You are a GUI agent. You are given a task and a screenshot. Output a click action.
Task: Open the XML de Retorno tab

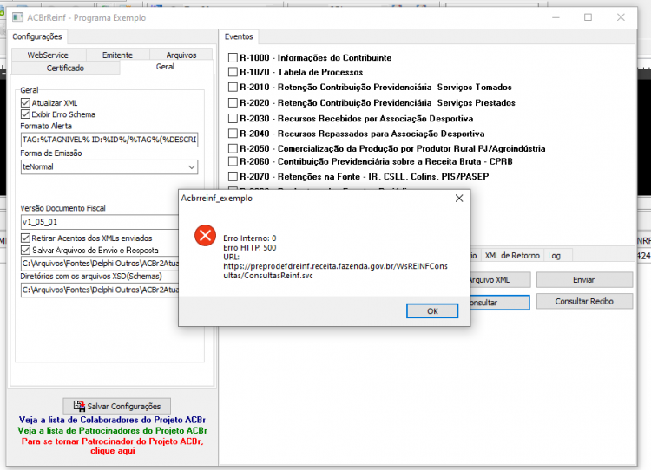click(512, 256)
